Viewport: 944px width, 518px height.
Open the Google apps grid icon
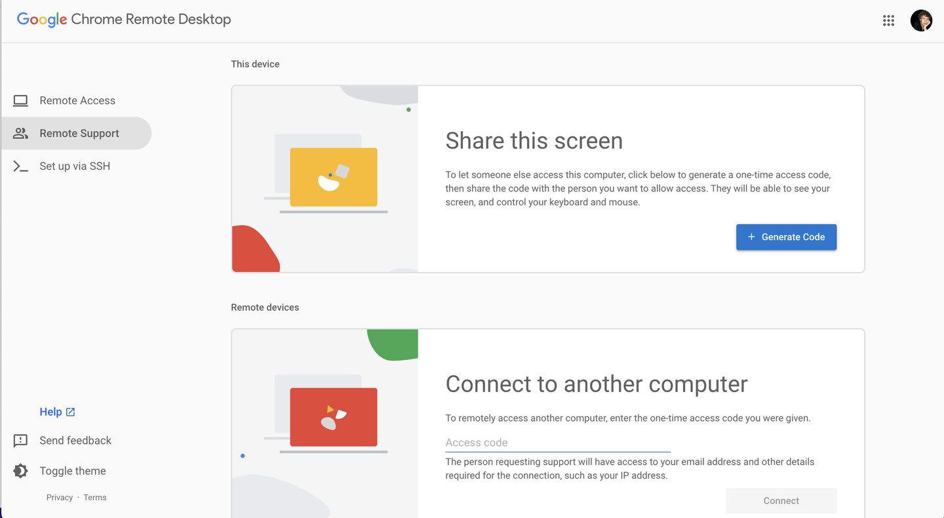coord(888,20)
